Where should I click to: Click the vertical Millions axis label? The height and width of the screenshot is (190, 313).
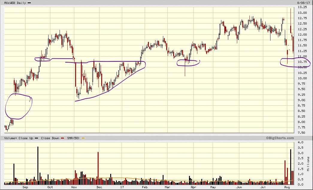coord(309,164)
